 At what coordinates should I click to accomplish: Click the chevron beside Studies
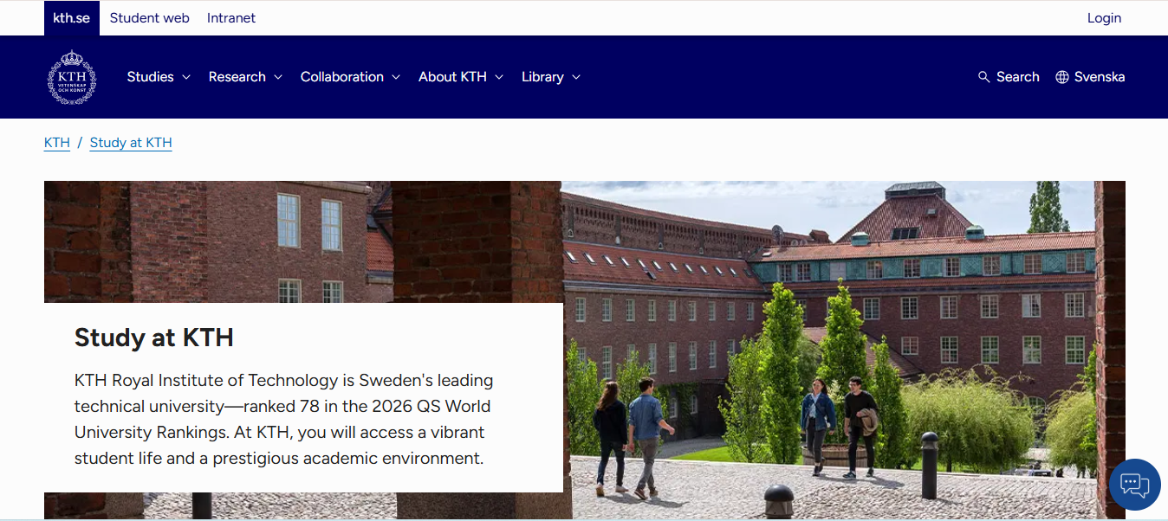tap(186, 77)
